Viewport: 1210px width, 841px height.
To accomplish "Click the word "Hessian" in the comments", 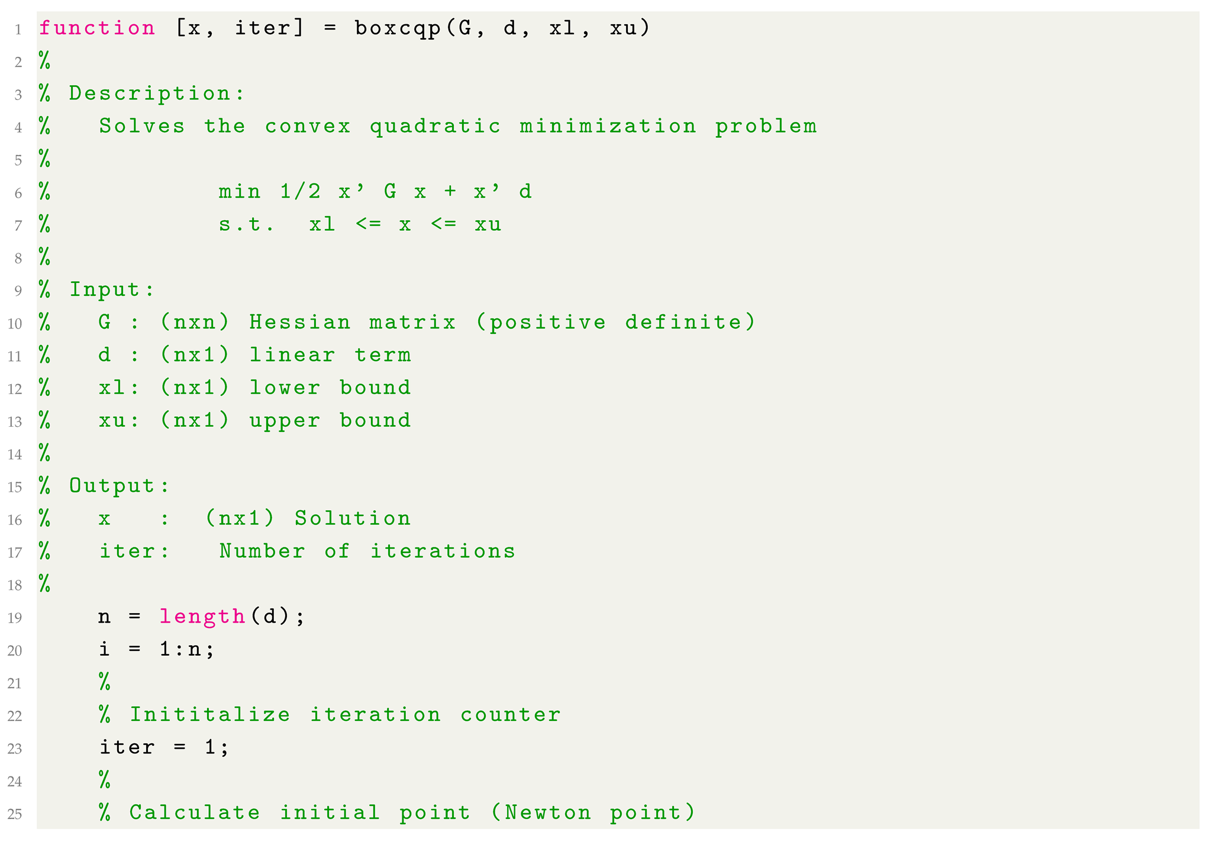I will coord(300,323).
